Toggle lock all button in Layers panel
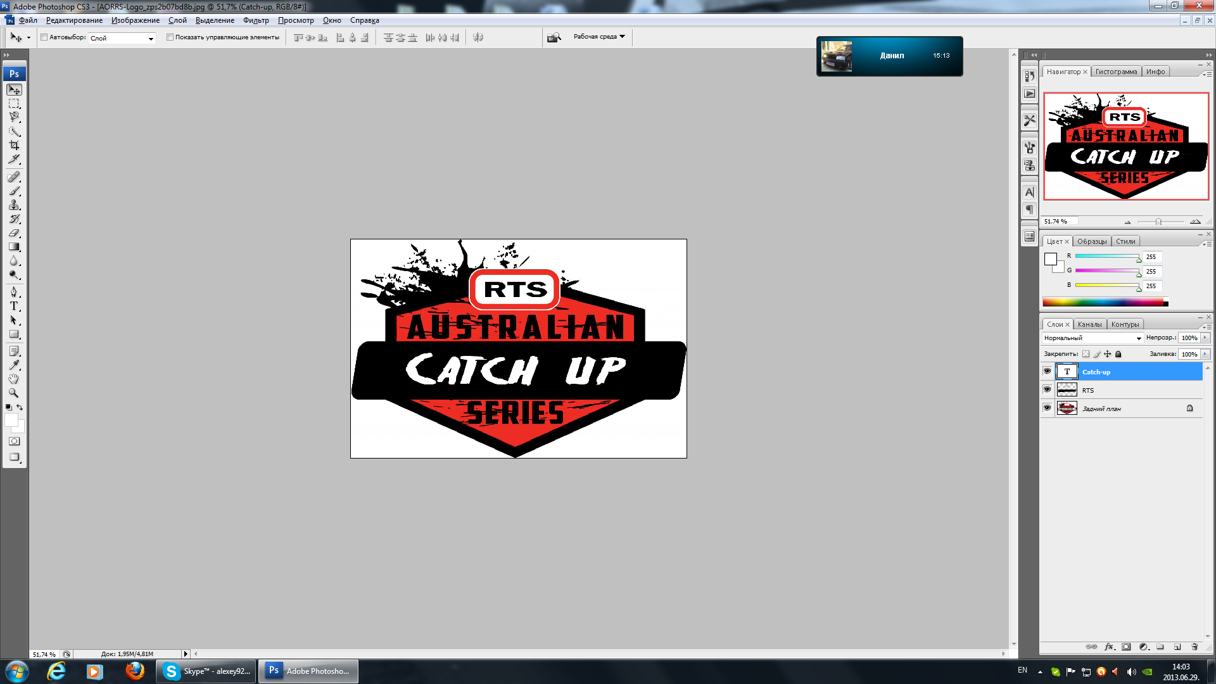The width and height of the screenshot is (1216, 684). [x=1118, y=354]
